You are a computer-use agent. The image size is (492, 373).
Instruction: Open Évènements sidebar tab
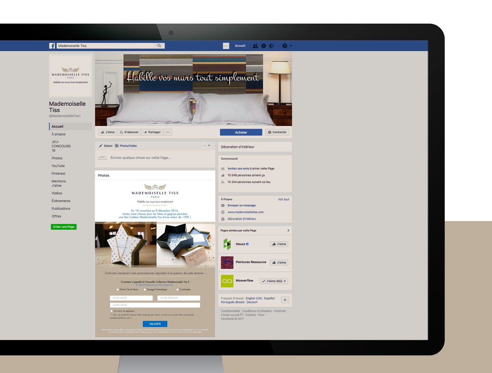click(x=61, y=201)
